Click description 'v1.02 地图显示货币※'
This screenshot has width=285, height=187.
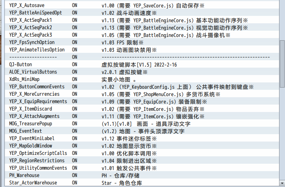(129, 146)
